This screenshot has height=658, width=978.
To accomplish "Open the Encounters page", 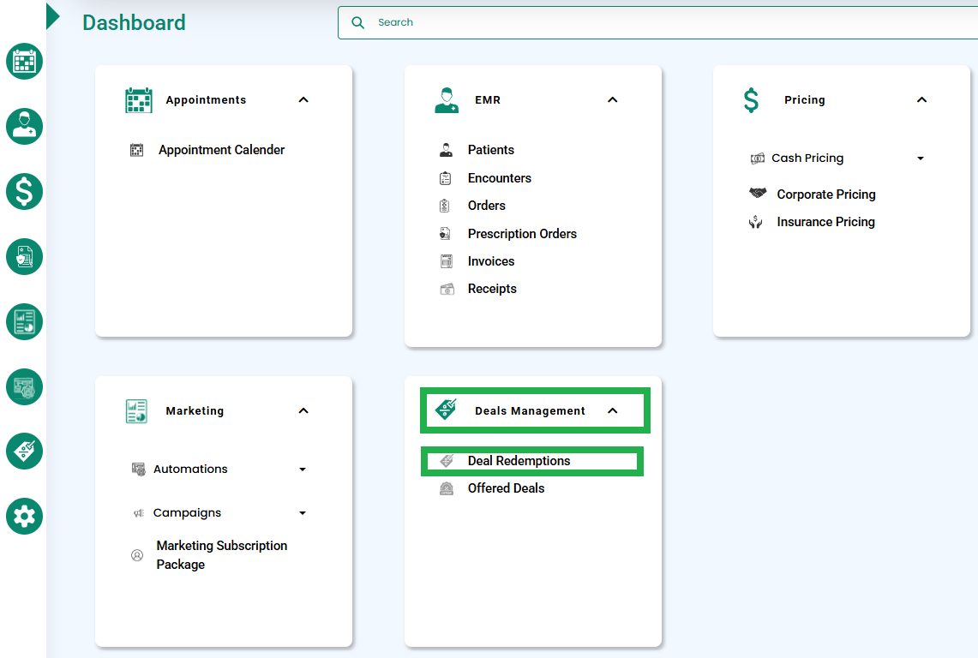I will click(500, 178).
